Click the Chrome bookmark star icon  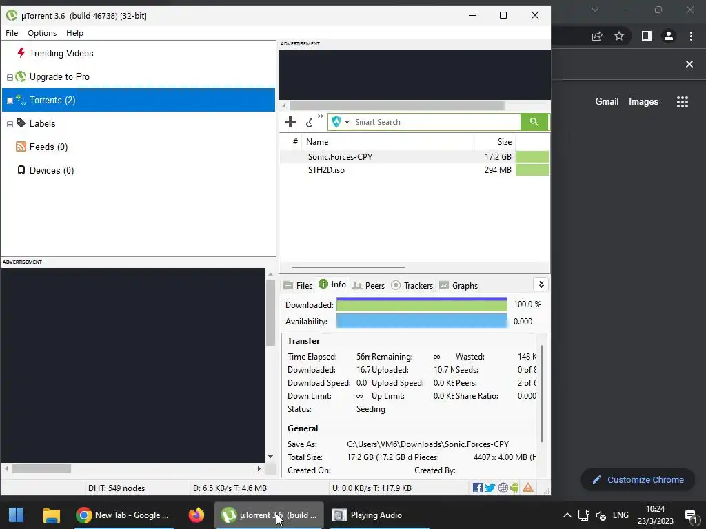click(619, 36)
